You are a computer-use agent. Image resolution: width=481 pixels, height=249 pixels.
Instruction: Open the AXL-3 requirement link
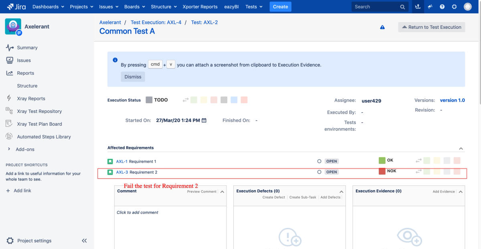click(122, 173)
